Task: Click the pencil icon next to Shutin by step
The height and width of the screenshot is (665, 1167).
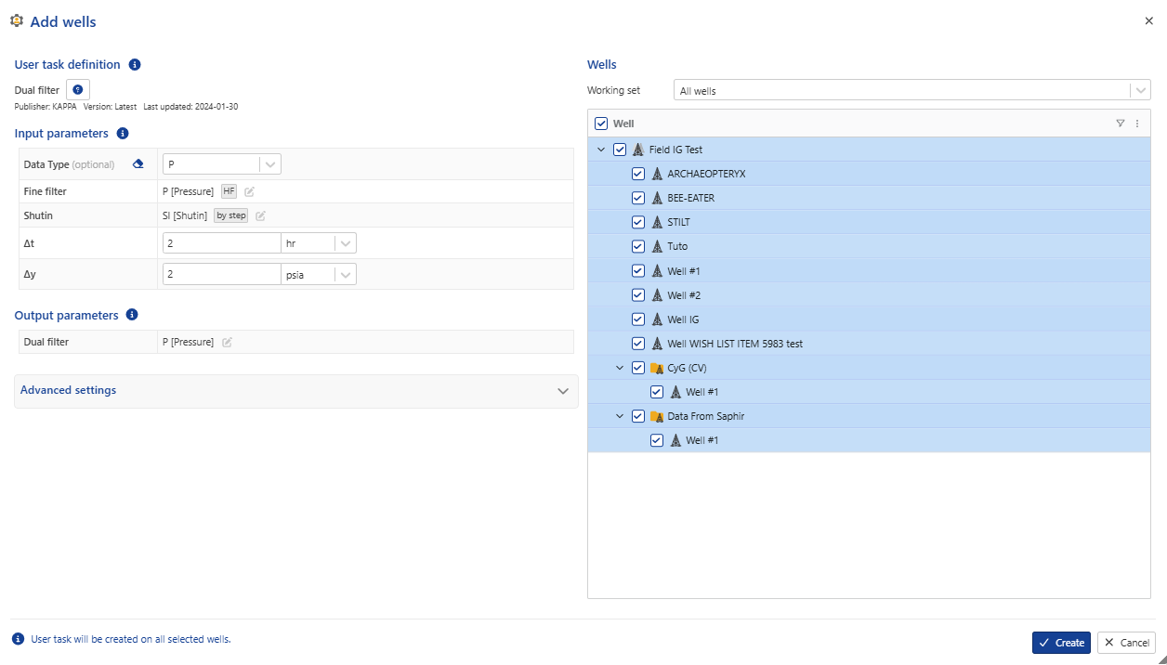Action: pyautogui.click(x=260, y=215)
